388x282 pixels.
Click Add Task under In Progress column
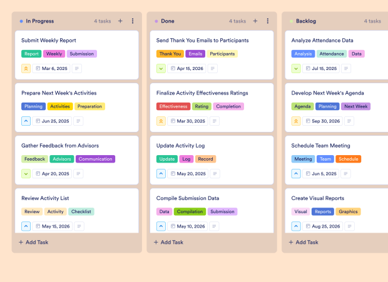coord(34,242)
